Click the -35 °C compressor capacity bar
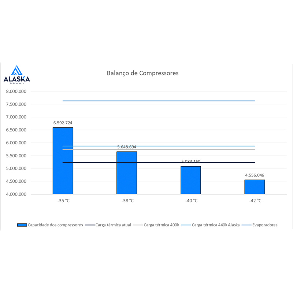 pyautogui.click(x=63, y=161)
